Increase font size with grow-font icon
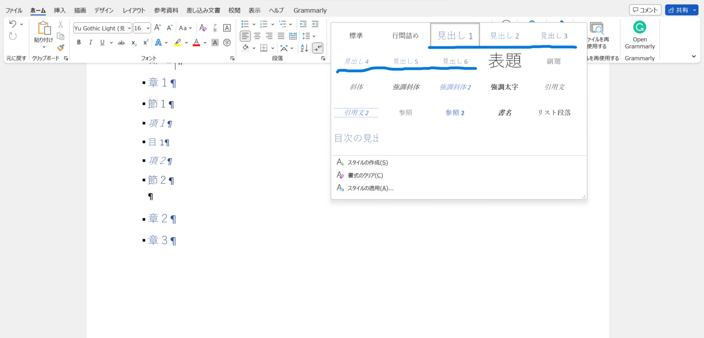The width and height of the screenshot is (704, 338). [x=158, y=28]
